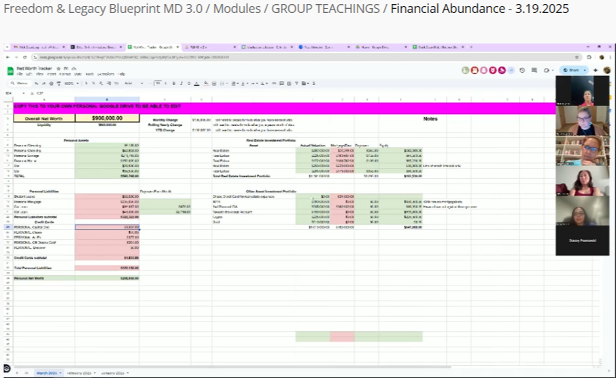Screen dimensions: 616x378
Task: Check the cloud save status icon
Action: coord(75,69)
